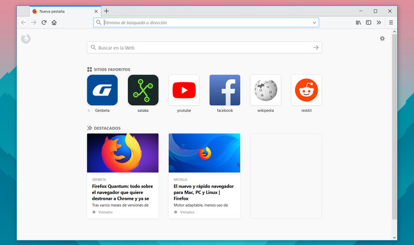The image size is (414, 245).
Task: Focus the address bar search field
Action: [206, 23]
